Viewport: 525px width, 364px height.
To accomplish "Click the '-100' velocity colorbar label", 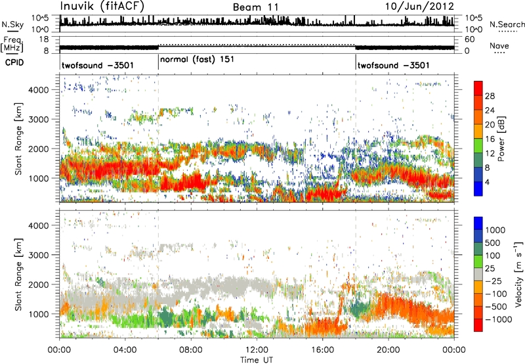I will 496,294.
